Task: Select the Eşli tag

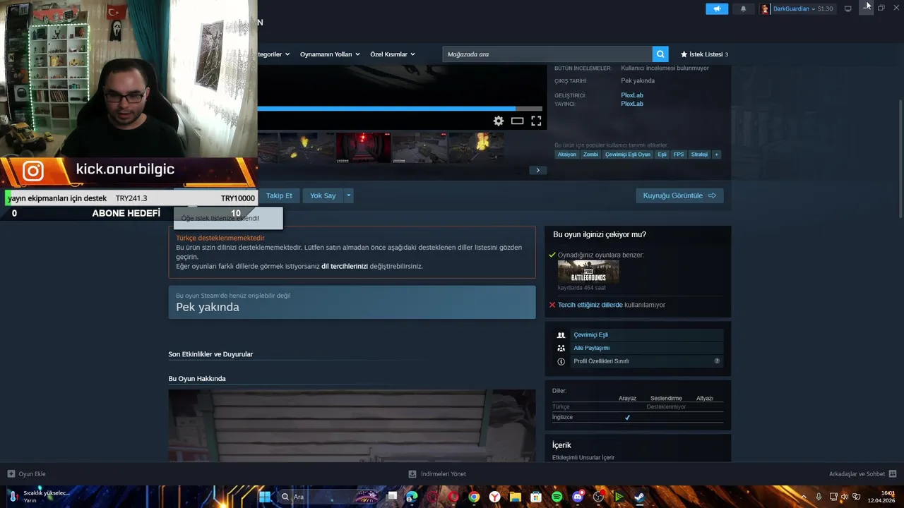Action: (x=662, y=155)
